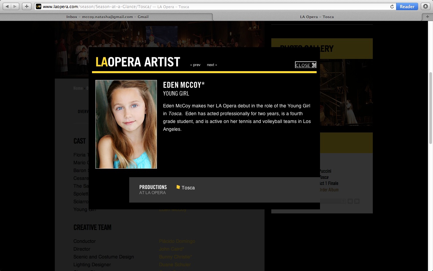Click the page's vertical scrollbar

tap(431, 108)
